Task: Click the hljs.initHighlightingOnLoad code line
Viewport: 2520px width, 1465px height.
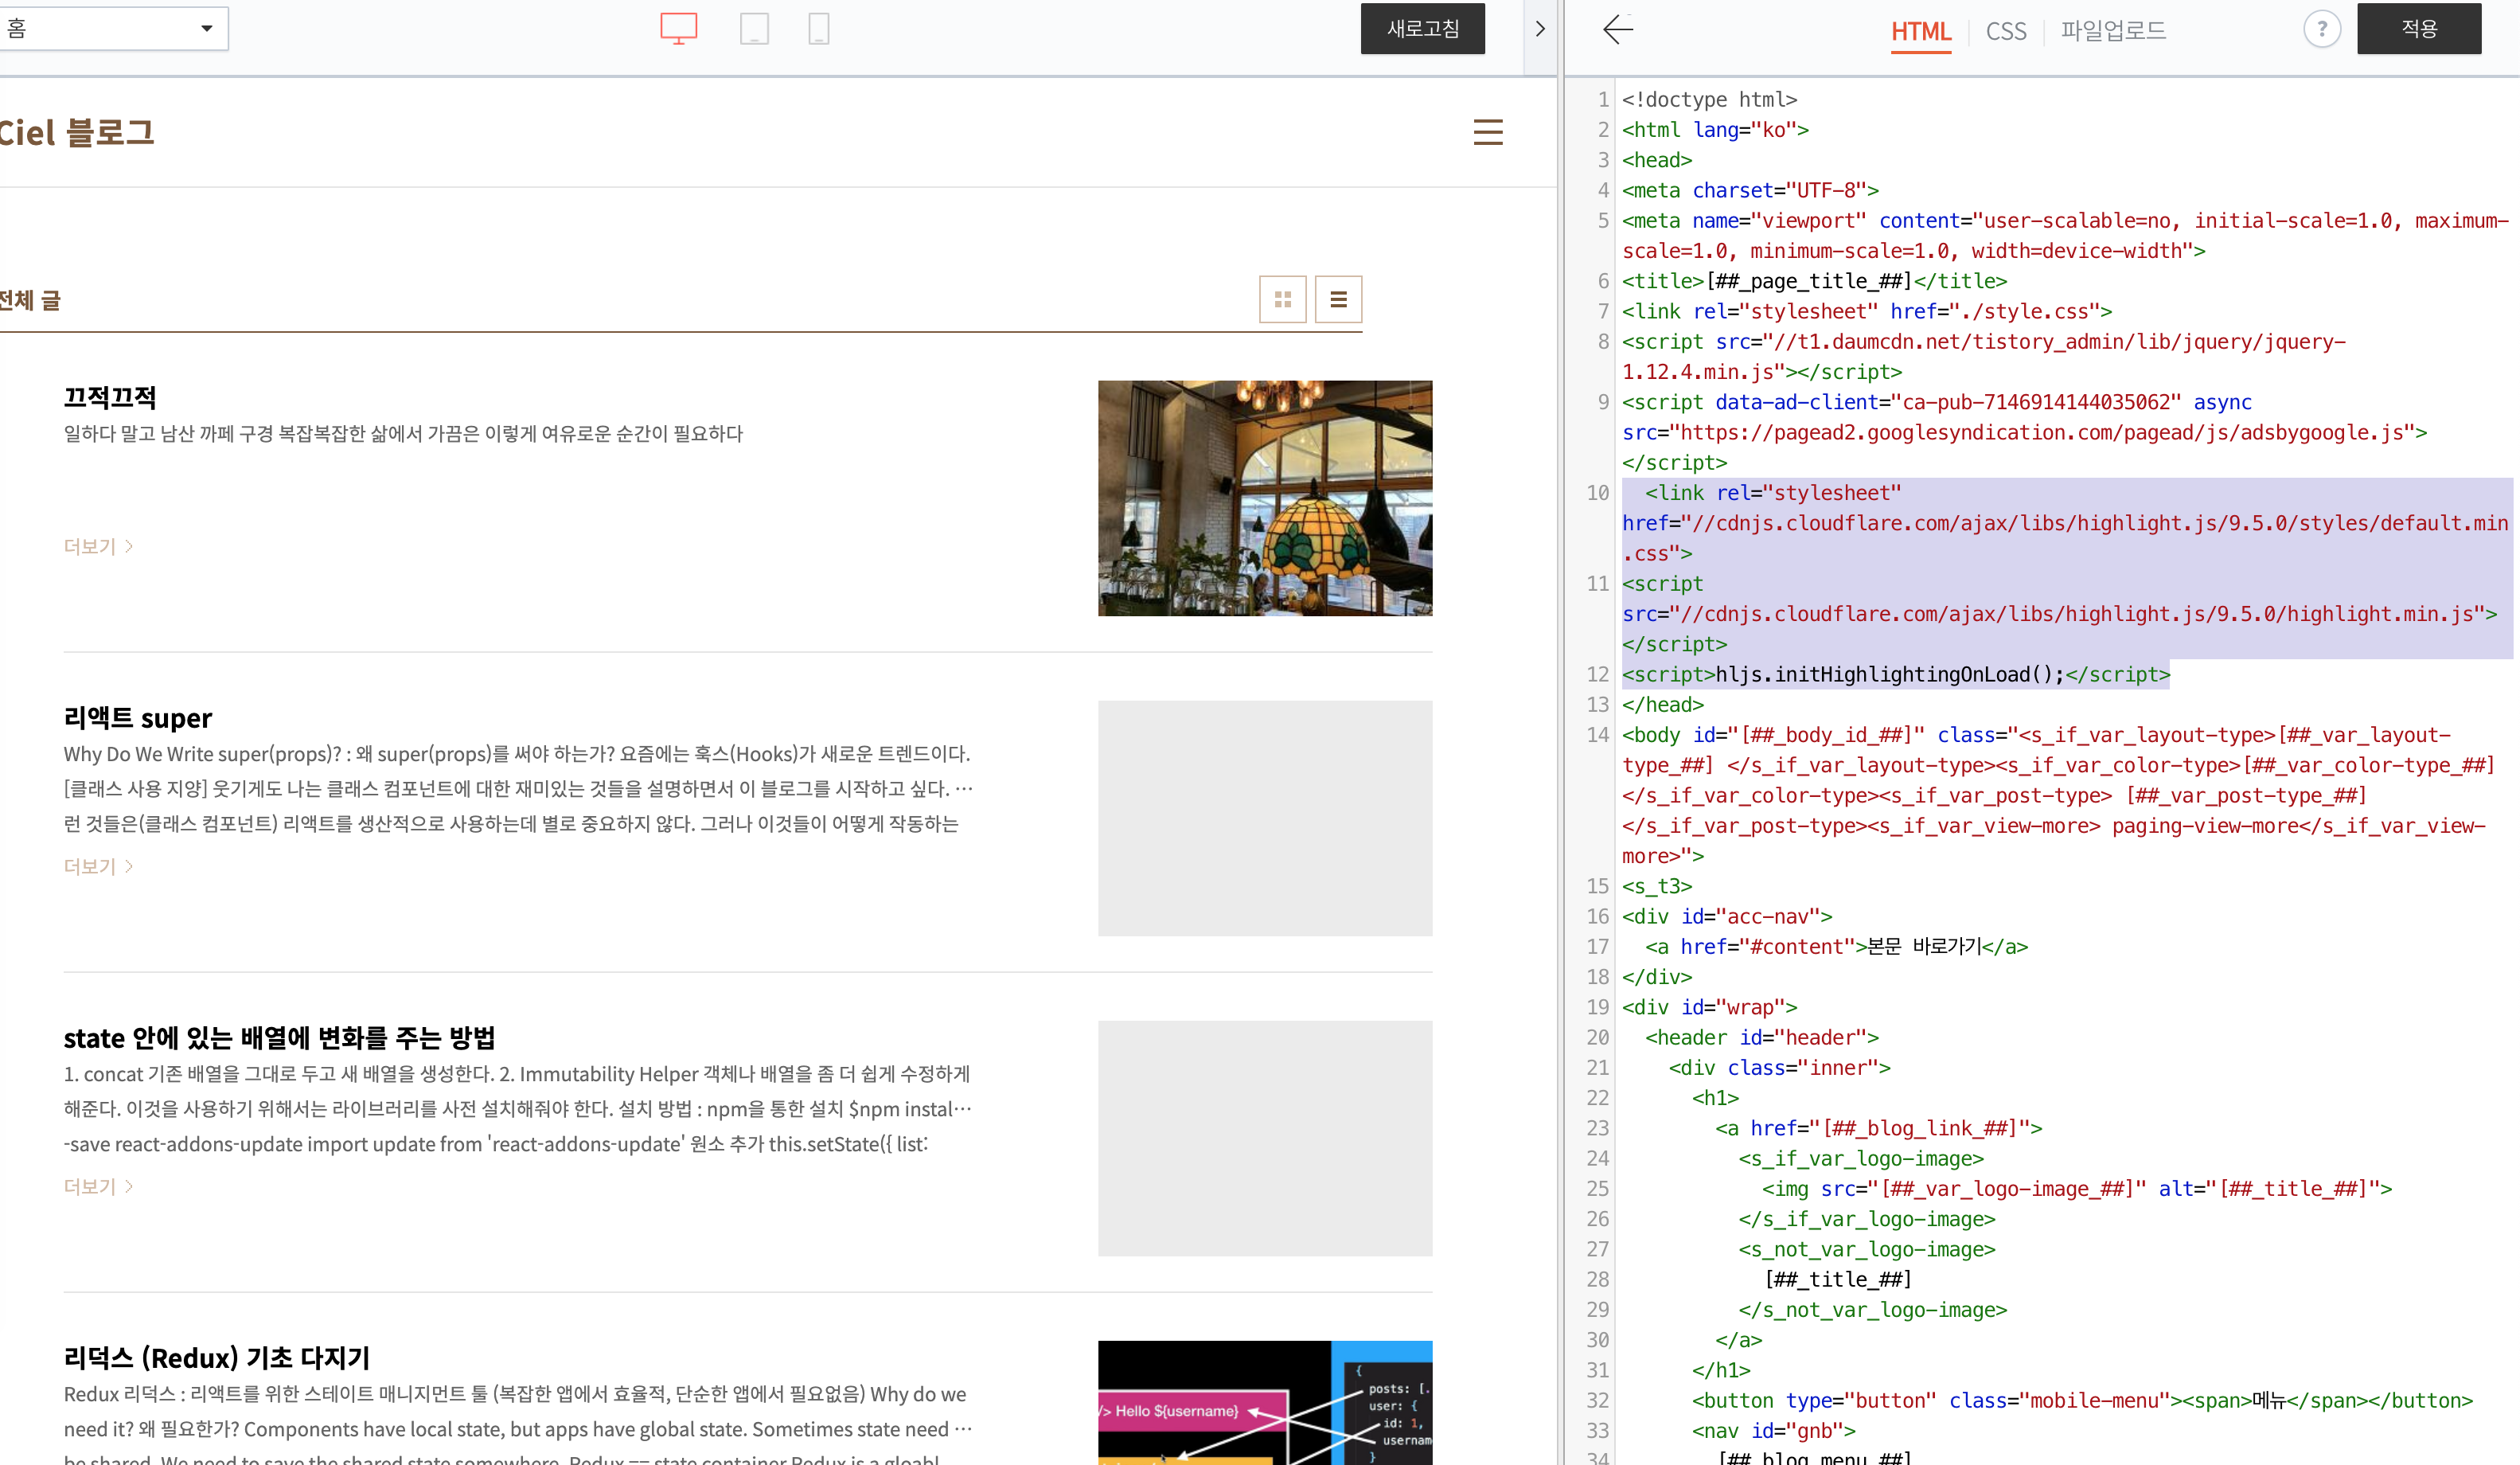Action: pyautogui.click(x=1896, y=674)
